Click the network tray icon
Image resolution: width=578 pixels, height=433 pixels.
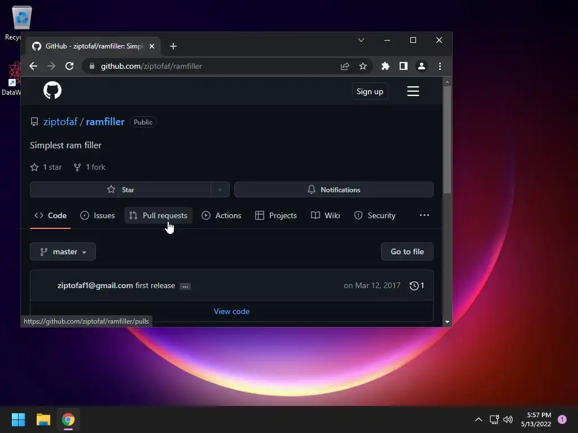[494, 419]
